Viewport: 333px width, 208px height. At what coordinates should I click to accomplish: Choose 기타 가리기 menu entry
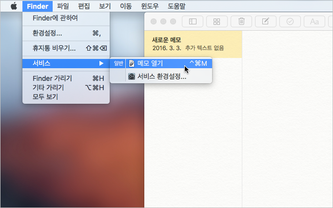tap(66, 88)
